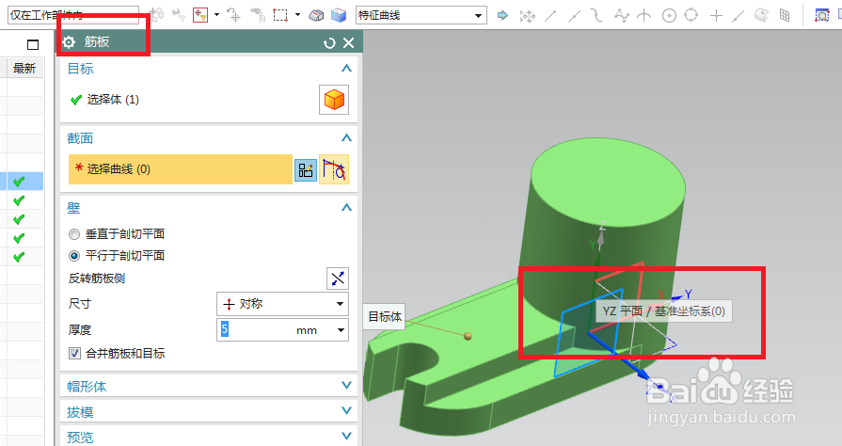Click the curve icon at the end of the 选择曲线 row

click(334, 169)
